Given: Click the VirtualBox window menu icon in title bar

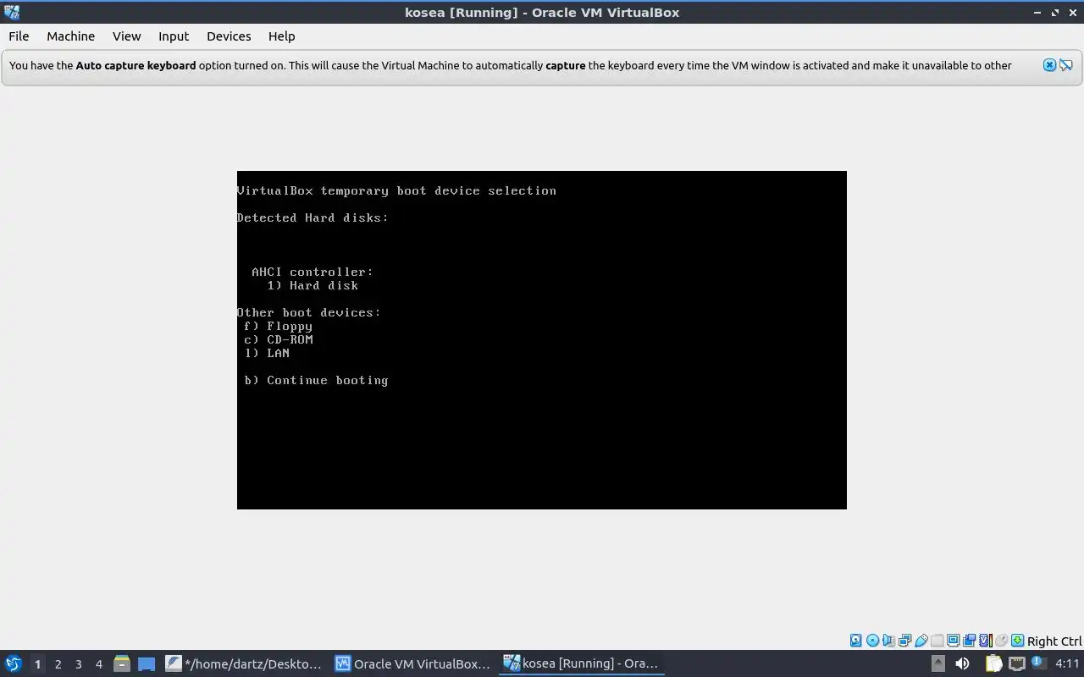Looking at the screenshot, I should (12, 12).
